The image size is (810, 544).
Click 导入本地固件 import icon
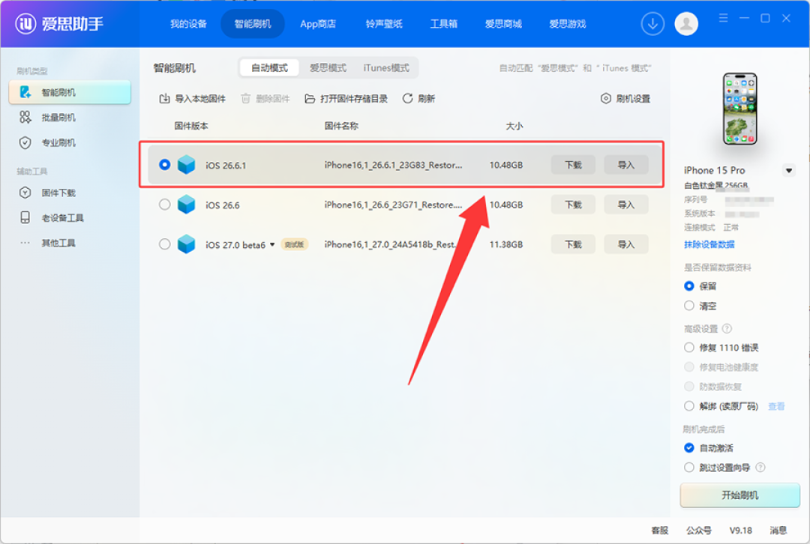[164, 99]
